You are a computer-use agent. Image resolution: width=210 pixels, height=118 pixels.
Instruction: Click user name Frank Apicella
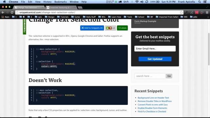point(186,2)
